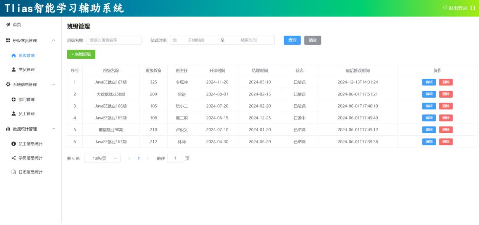The width and height of the screenshot is (479, 225).
Task: Edit the 前端就业90期 row
Action: (429, 130)
